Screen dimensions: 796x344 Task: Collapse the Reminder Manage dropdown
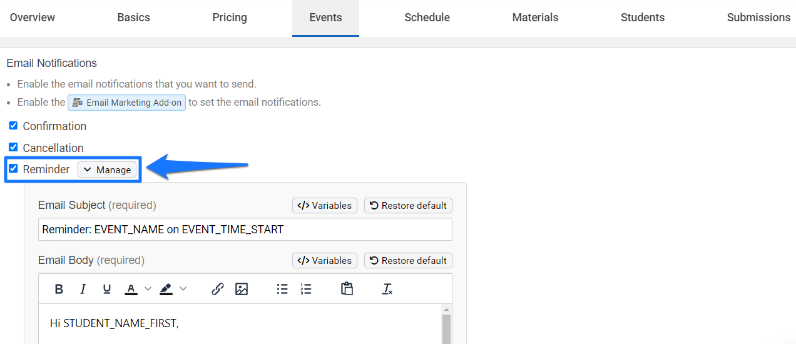tap(107, 169)
